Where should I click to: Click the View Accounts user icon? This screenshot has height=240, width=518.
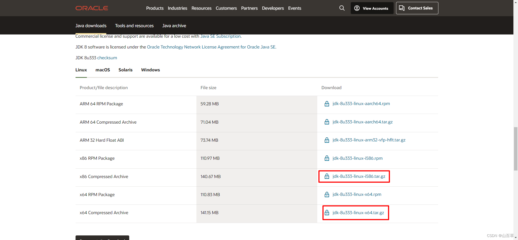(357, 8)
